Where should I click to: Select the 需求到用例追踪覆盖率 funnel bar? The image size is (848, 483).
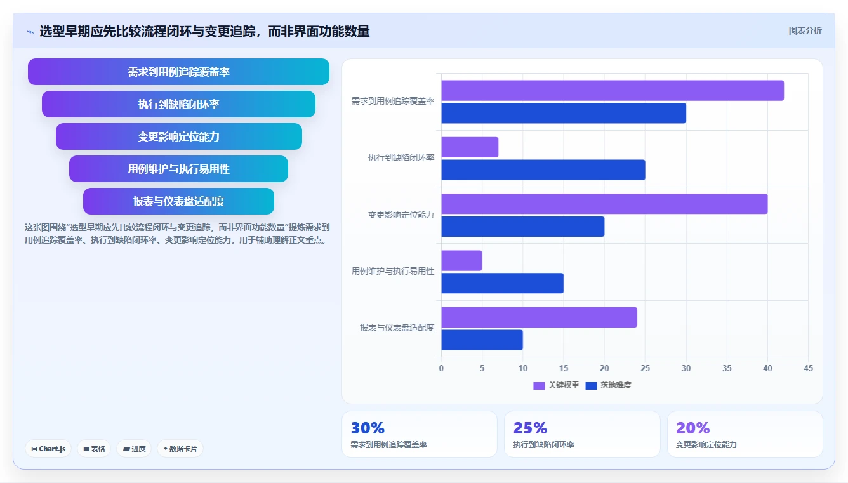pos(178,72)
